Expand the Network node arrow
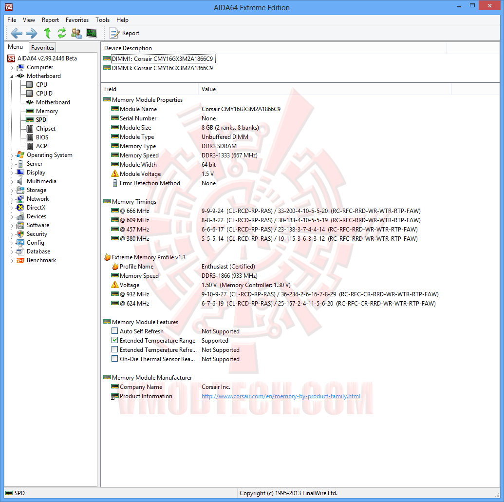Screen dimensions: 504x502 coord(12,199)
